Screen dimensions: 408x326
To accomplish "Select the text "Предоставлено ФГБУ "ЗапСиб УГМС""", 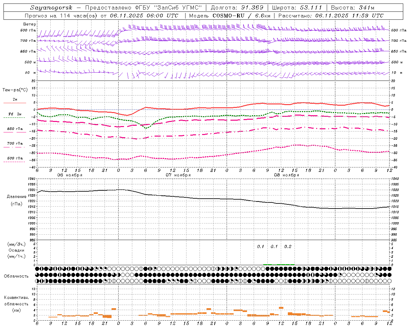I will click(x=143, y=7).
